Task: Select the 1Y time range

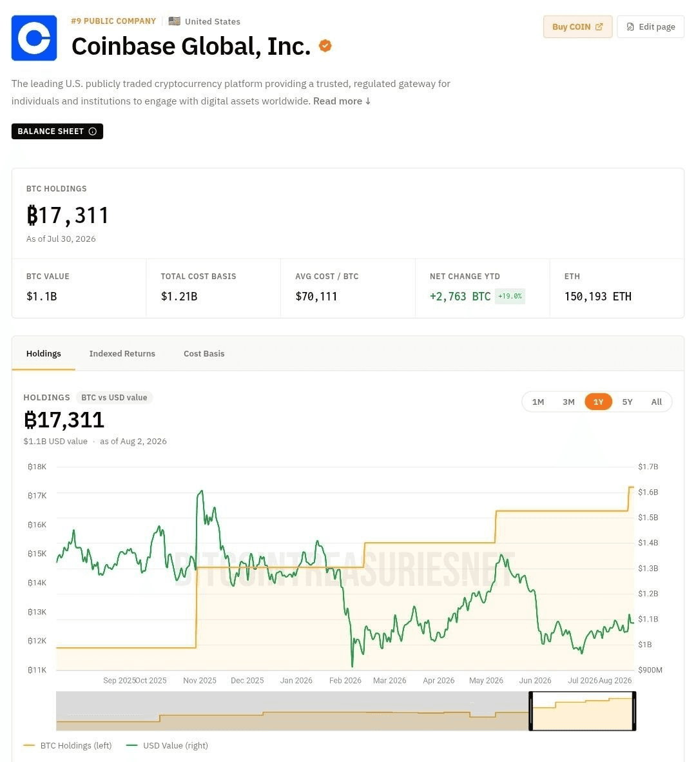Action: (599, 402)
